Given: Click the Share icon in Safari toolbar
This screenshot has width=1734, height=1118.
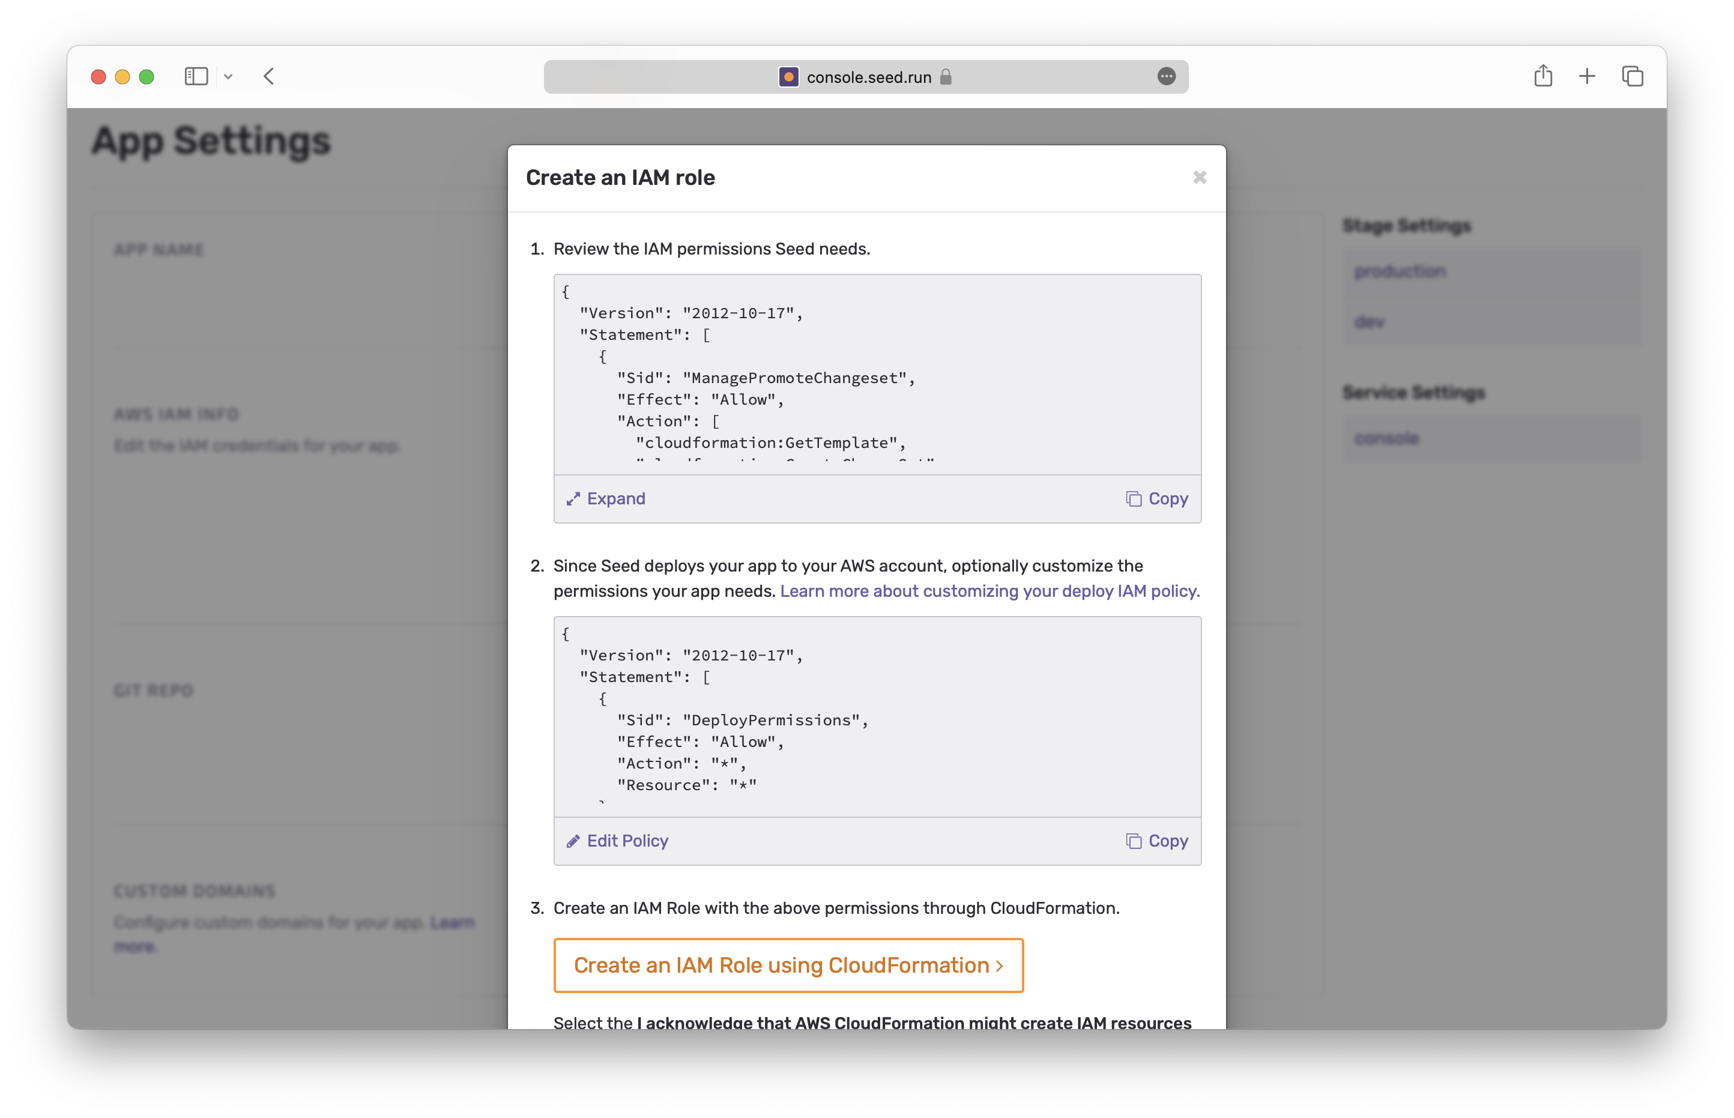Looking at the screenshot, I should (1543, 76).
